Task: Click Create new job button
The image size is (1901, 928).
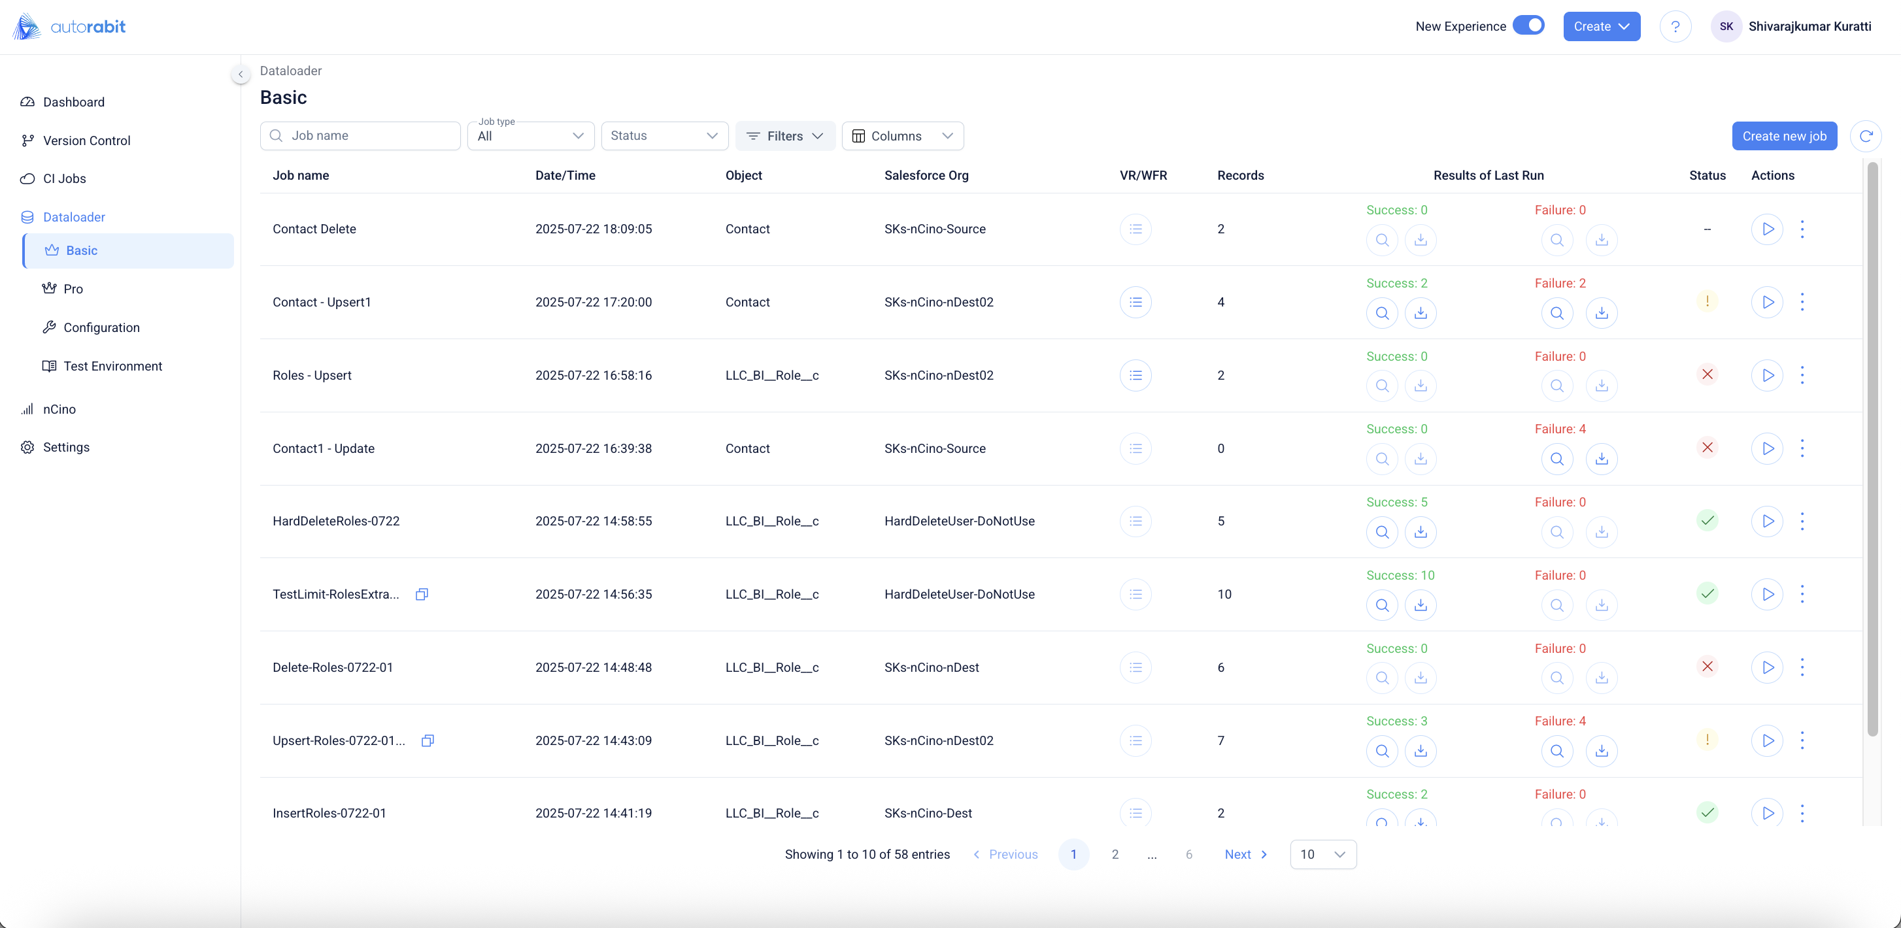Action: pos(1784,136)
